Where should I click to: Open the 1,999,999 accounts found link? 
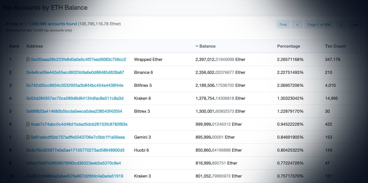tap(52, 24)
